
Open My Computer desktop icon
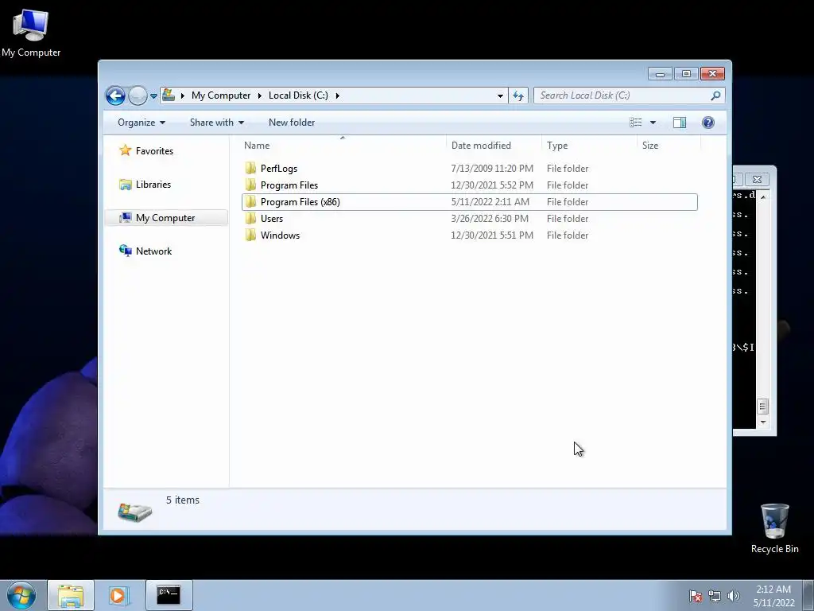pos(31,33)
